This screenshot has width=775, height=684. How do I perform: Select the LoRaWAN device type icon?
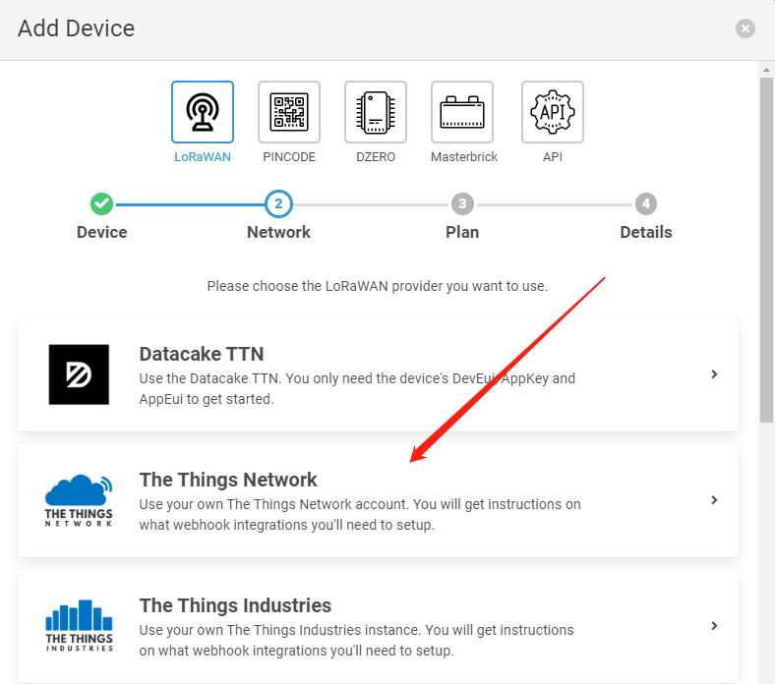[x=203, y=112]
